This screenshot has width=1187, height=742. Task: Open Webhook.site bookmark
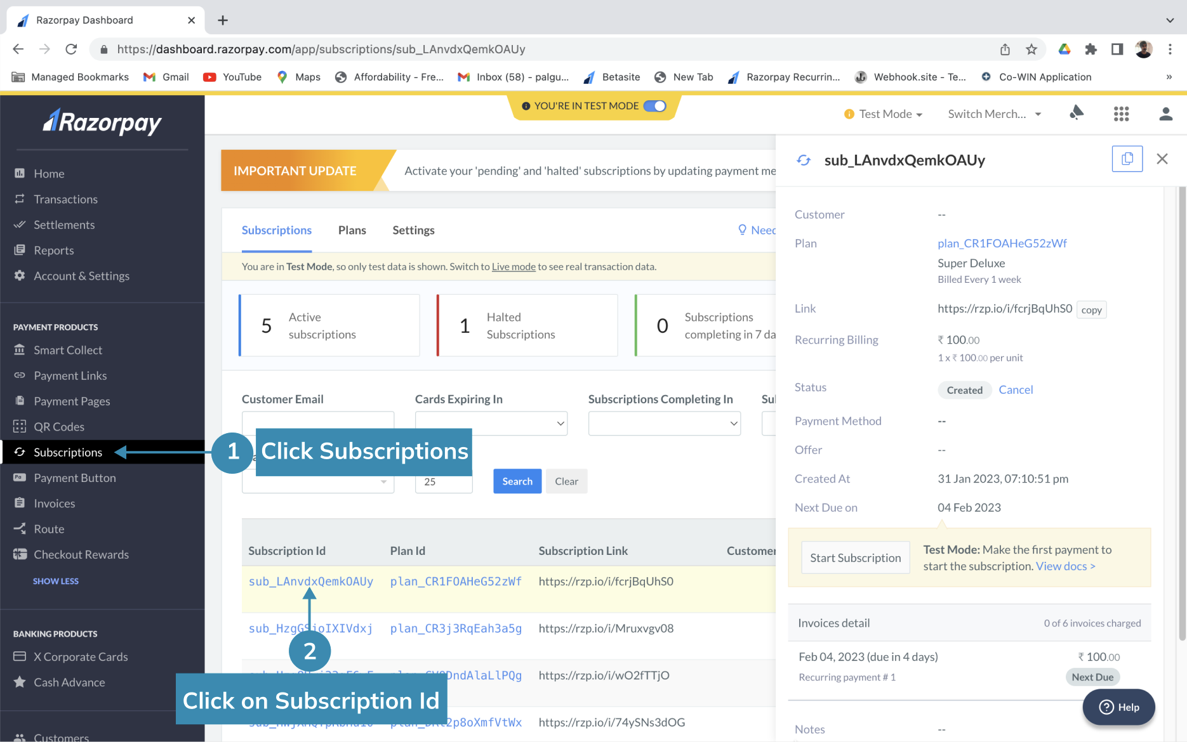911,77
